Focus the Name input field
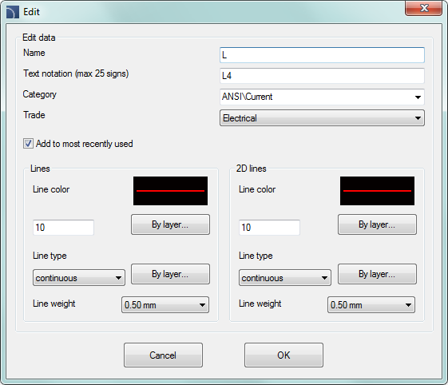 322,55
